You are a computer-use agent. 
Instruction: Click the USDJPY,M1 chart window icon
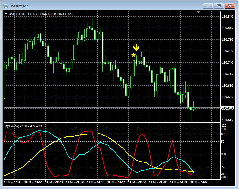pyautogui.click(x=6, y=6)
